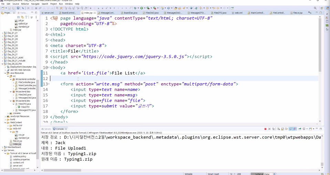Collapse All in Project Explorer toolbar
This screenshot has width=330, height=175.
(x=19, y=17)
